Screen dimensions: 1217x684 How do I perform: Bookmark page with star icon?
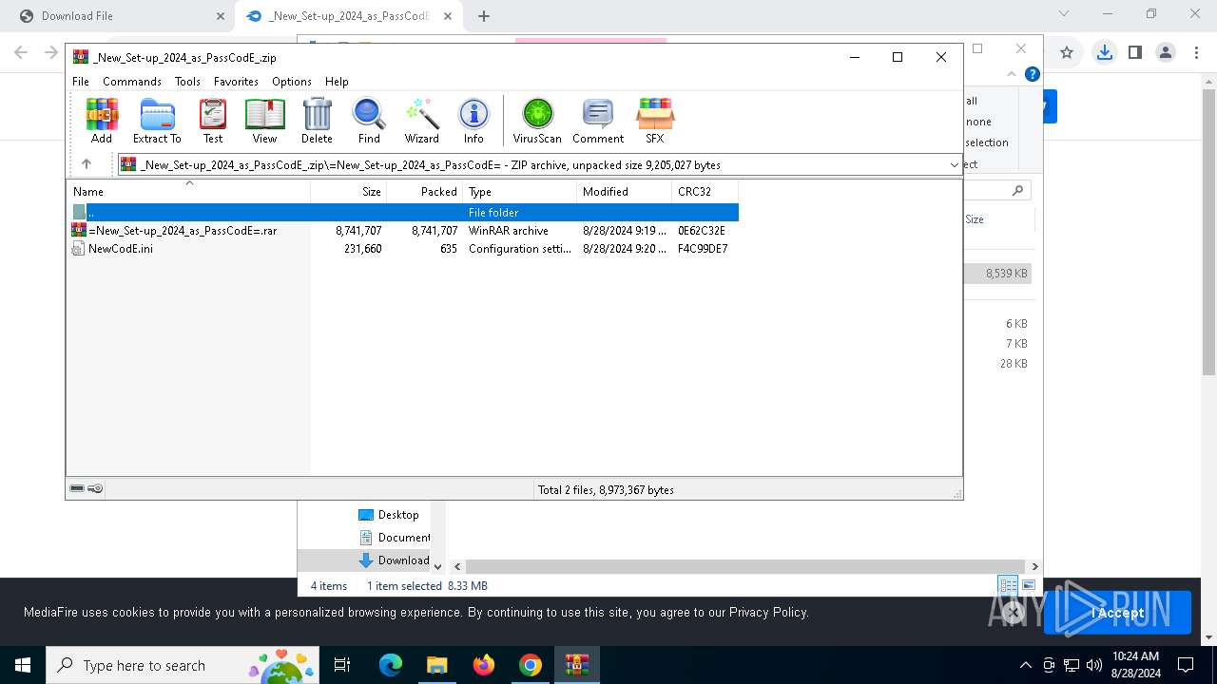click(1067, 53)
